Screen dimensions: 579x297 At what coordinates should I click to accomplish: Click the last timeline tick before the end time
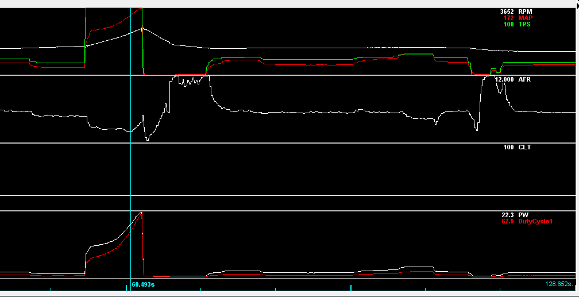pyautogui.click(x=500, y=288)
